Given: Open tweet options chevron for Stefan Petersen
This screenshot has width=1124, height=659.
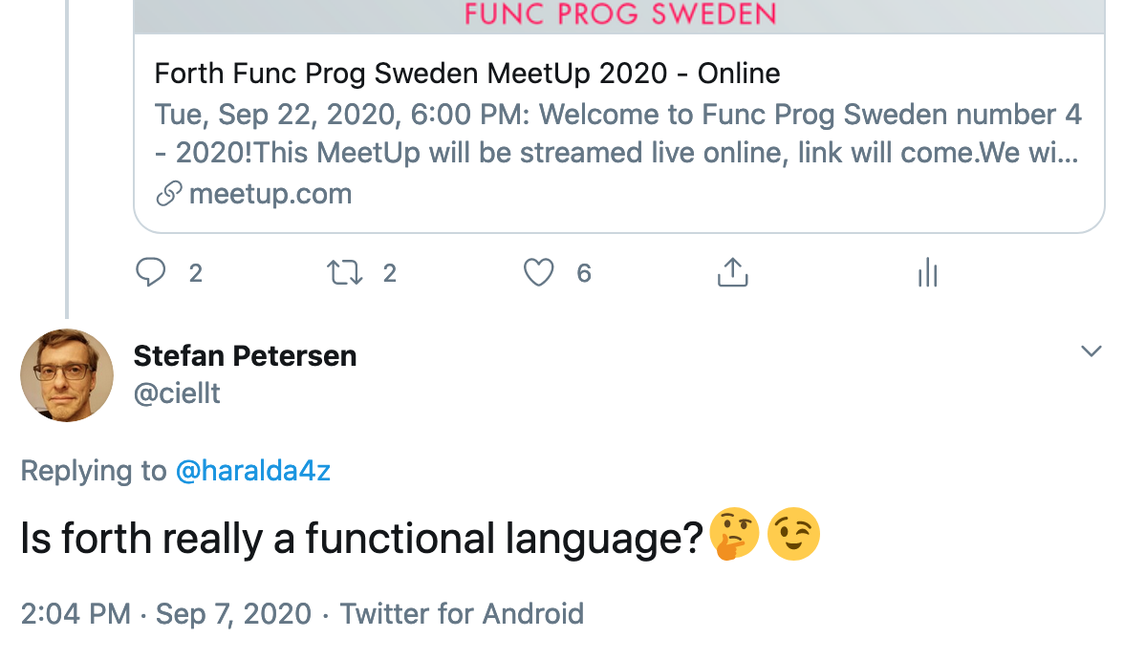Looking at the screenshot, I should pos(1092,351).
